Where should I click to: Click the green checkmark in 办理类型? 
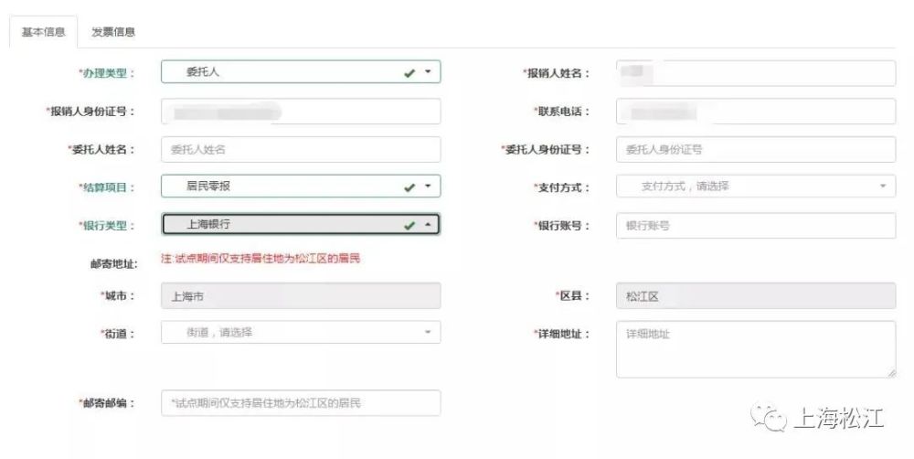(x=409, y=73)
